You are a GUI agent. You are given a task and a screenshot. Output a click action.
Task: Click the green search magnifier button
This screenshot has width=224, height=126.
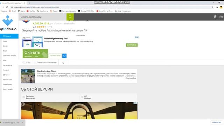(70, 17)
